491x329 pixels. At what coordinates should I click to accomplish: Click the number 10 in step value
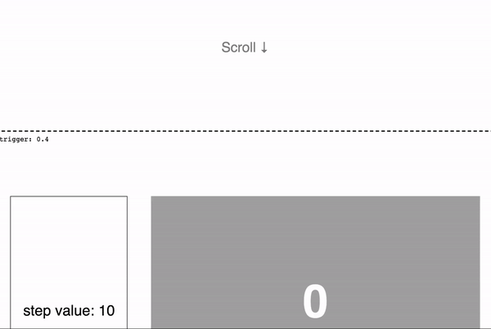(x=106, y=310)
